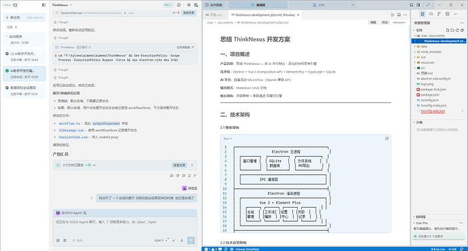The image size is (468, 251).
Task: Click the green run status badge in chat header
Action: click(168, 5)
